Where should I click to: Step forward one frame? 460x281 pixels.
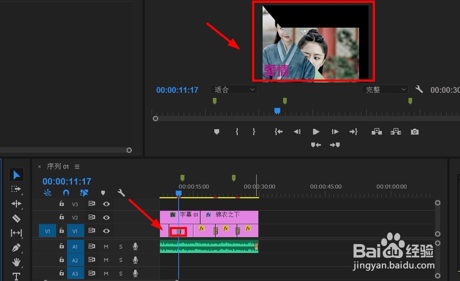point(335,132)
